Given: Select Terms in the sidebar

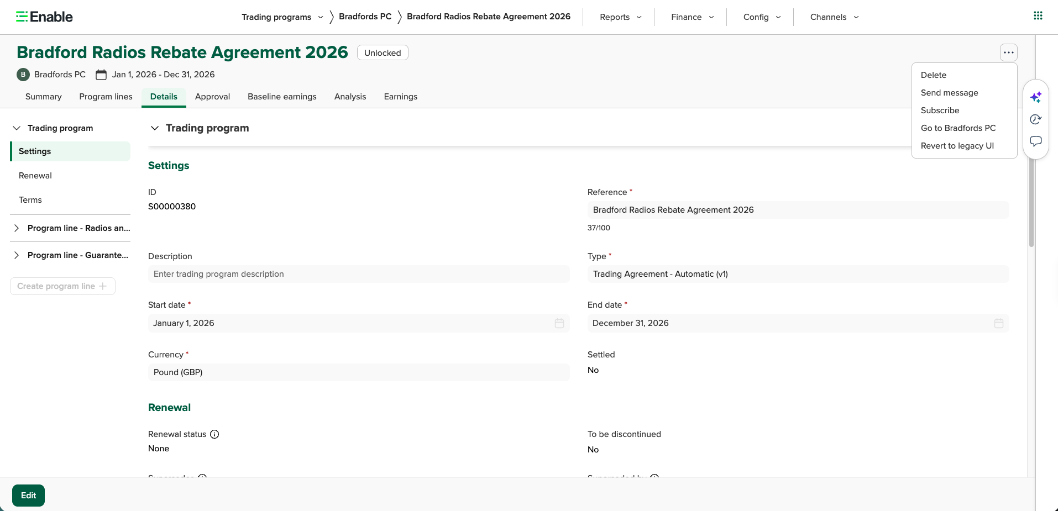Looking at the screenshot, I should (70, 200).
